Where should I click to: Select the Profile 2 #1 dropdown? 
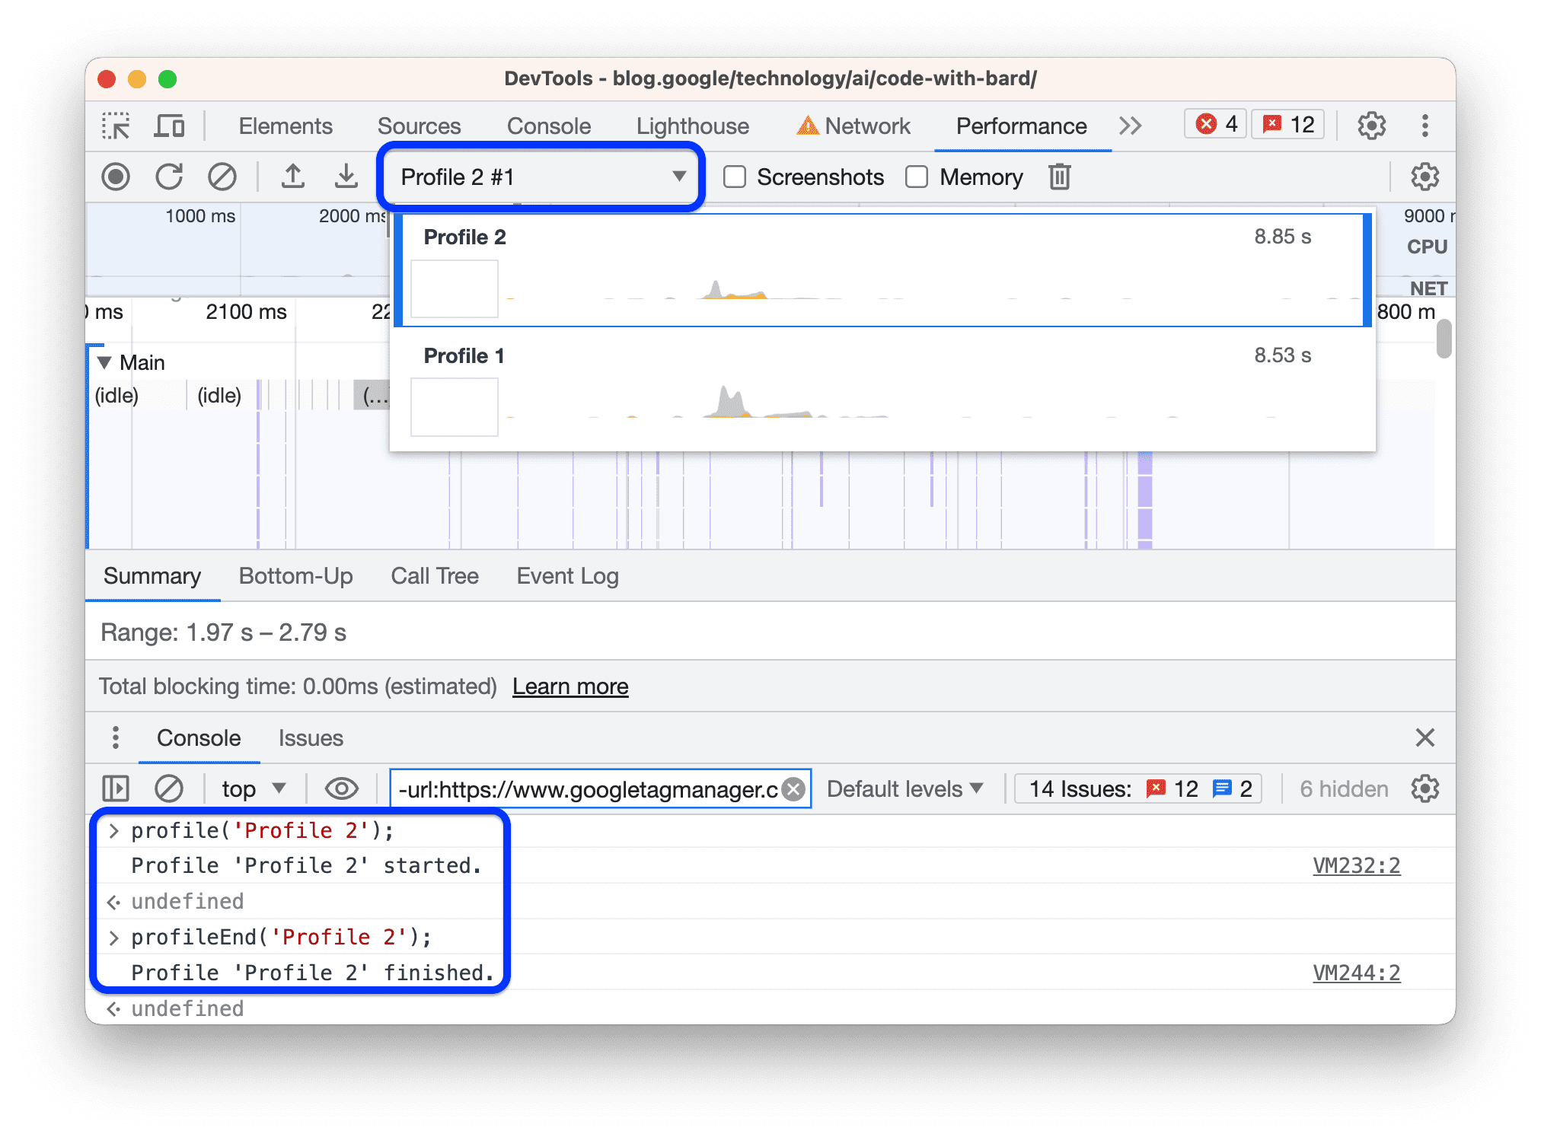[x=540, y=177]
